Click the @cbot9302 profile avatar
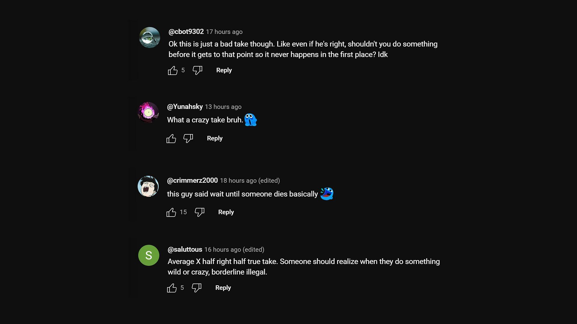Image resolution: width=577 pixels, height=324 pixels. point(150,37)
